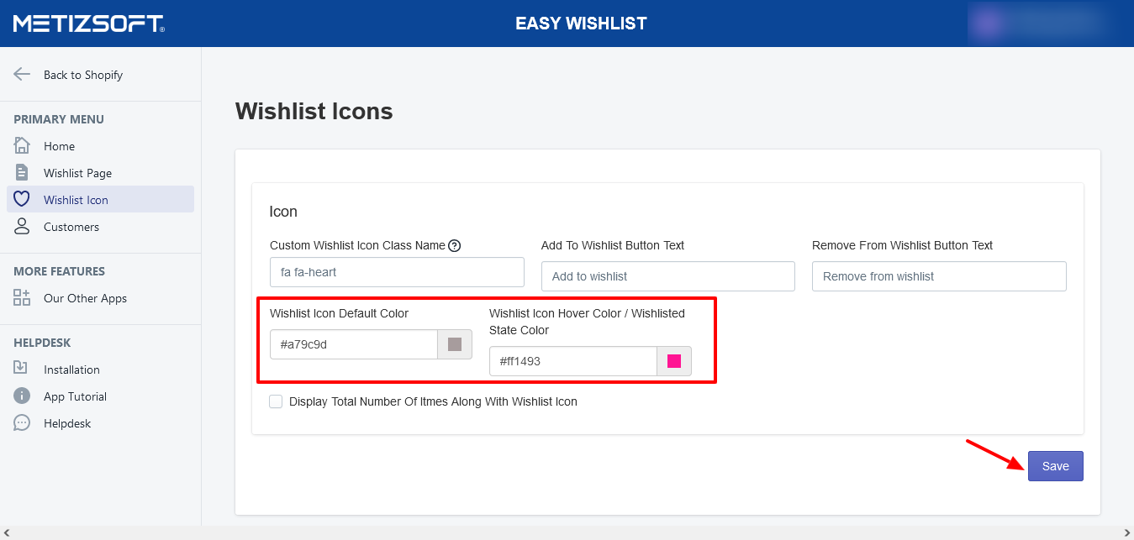The height and width of the screenshot is (540, 1134).
Task: Click the Home house icon
Action: click(x=22, y=145)
